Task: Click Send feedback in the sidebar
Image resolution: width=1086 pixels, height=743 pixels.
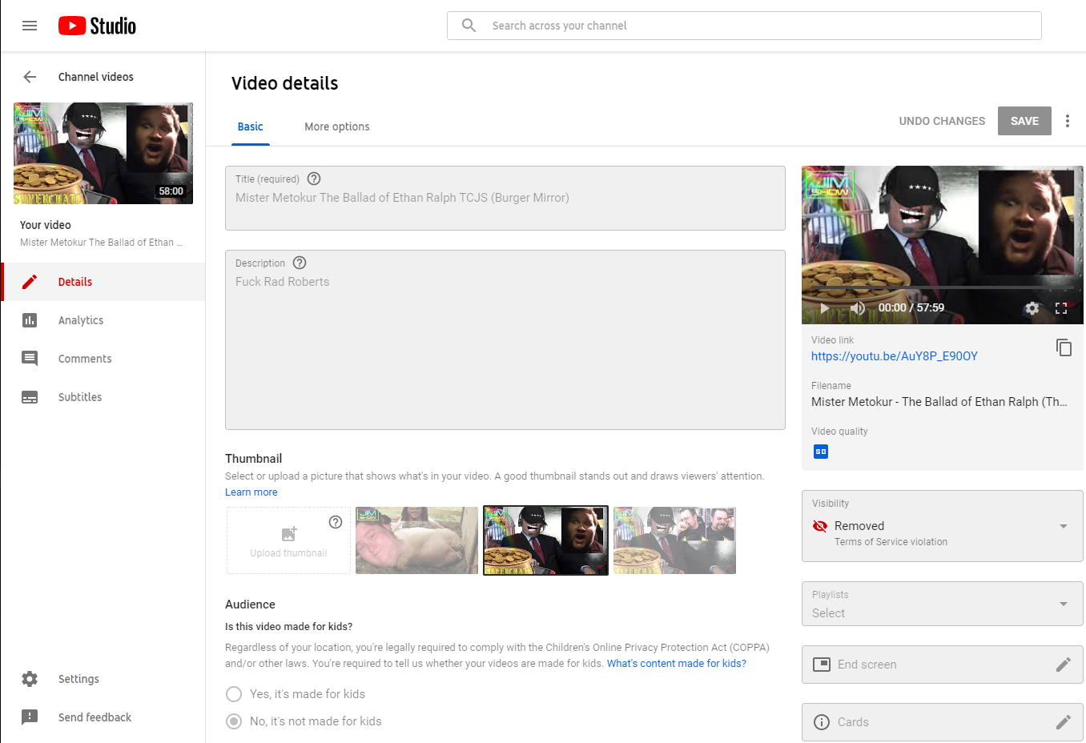Action: click(103, 717)
